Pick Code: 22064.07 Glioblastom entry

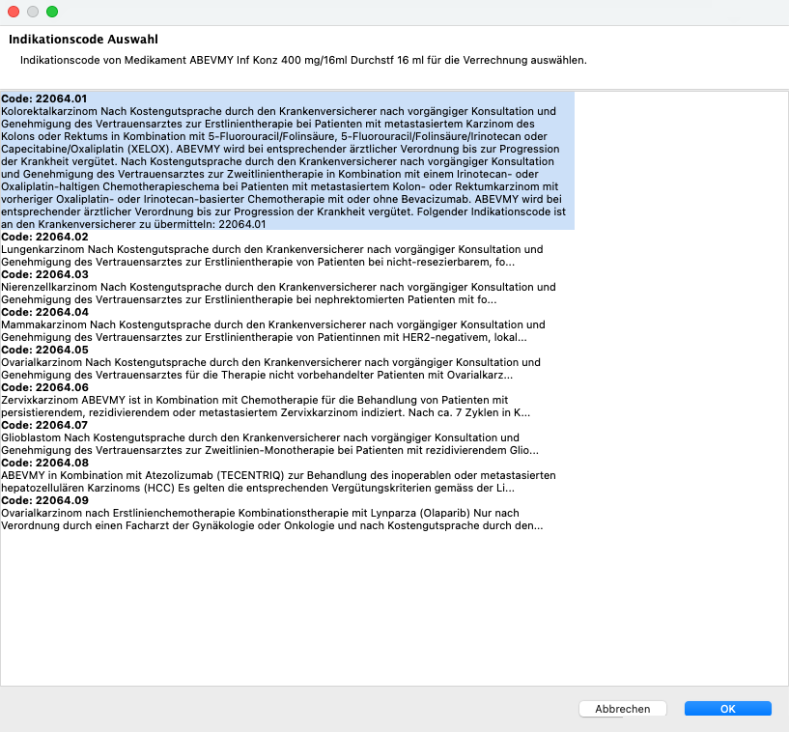click(288, 437)
